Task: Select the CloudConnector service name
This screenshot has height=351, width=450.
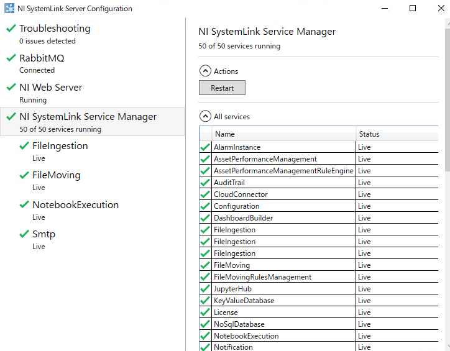Action: click(241, 194)
